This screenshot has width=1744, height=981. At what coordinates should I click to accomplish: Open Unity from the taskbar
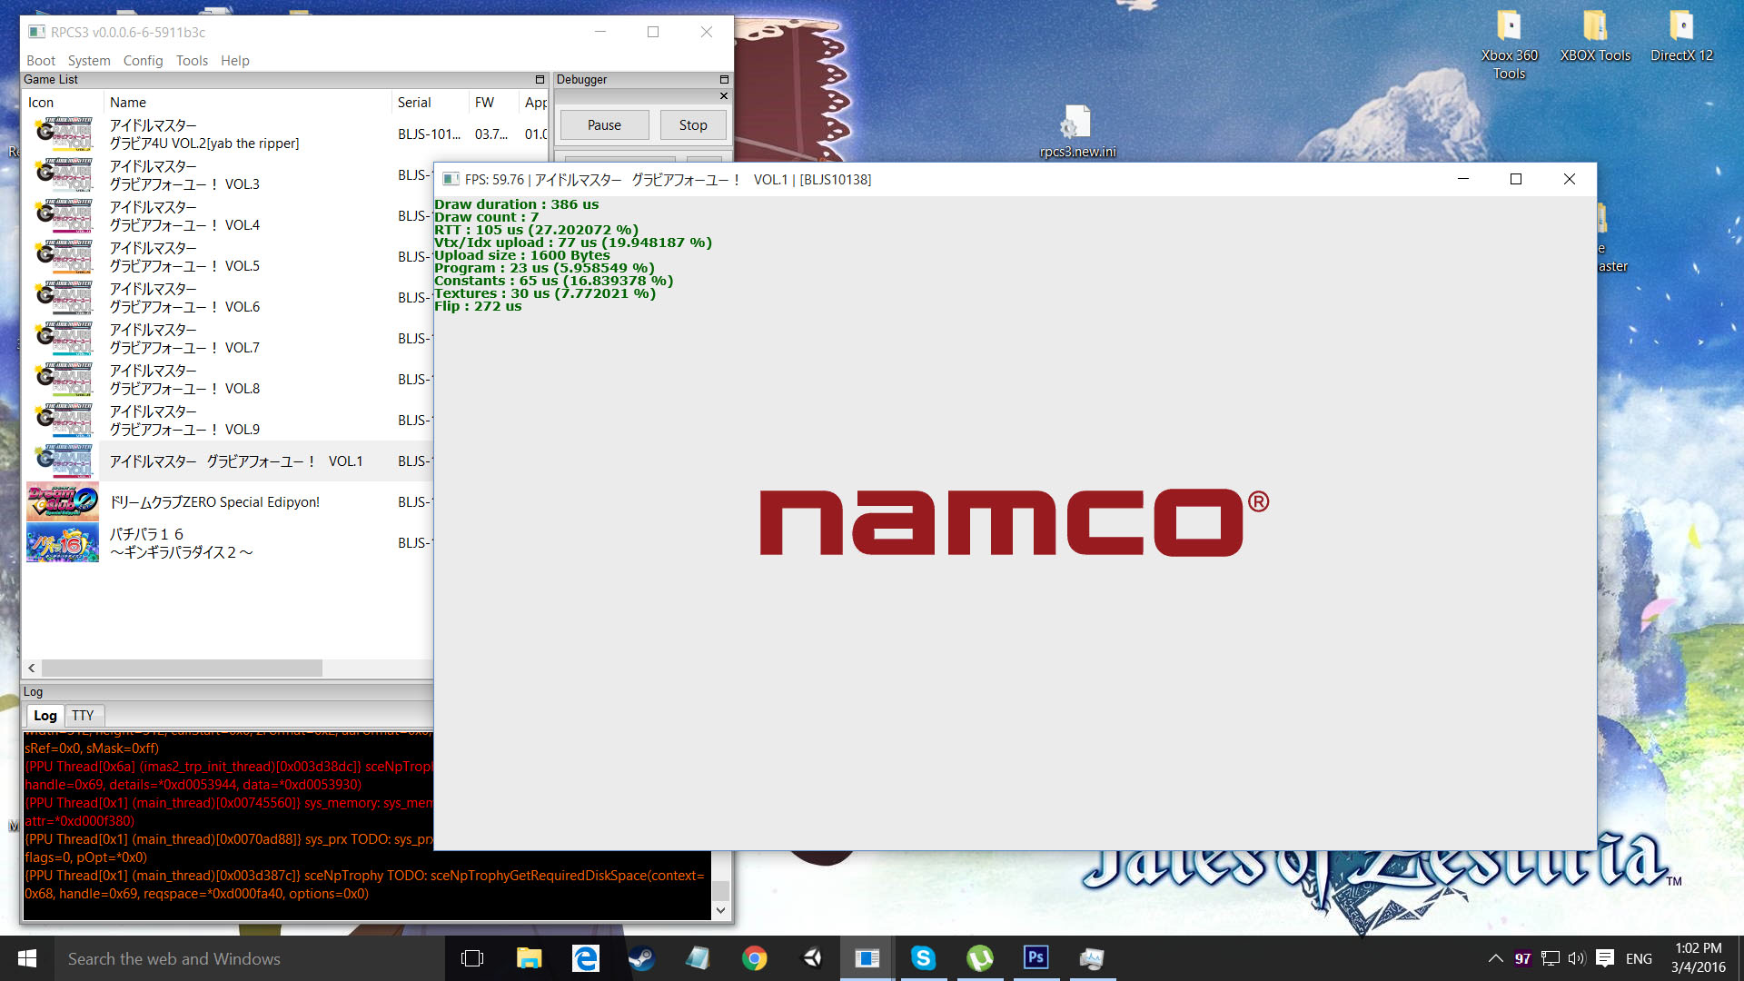(811, 958)
